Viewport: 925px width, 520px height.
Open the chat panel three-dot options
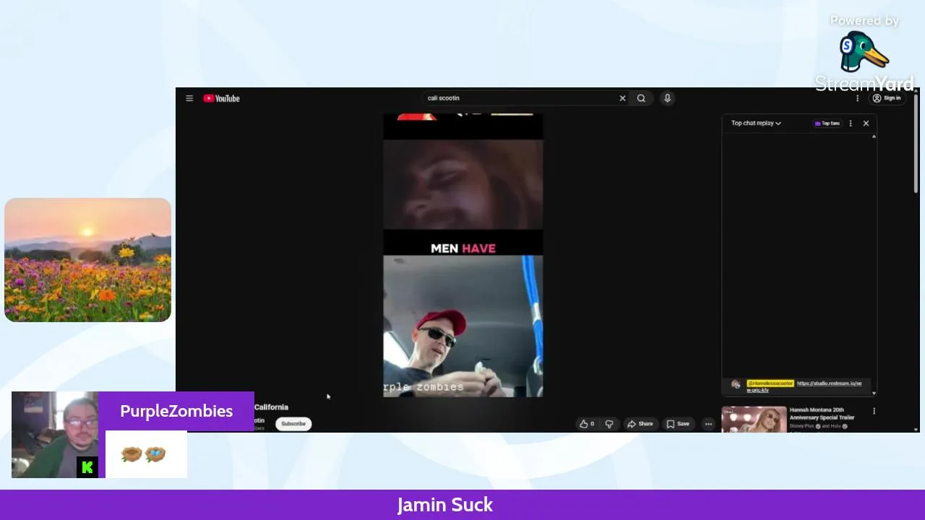851,123
